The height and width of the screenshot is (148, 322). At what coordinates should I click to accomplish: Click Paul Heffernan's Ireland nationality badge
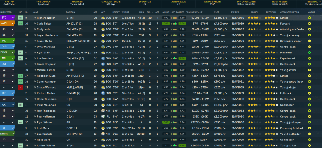103,116
